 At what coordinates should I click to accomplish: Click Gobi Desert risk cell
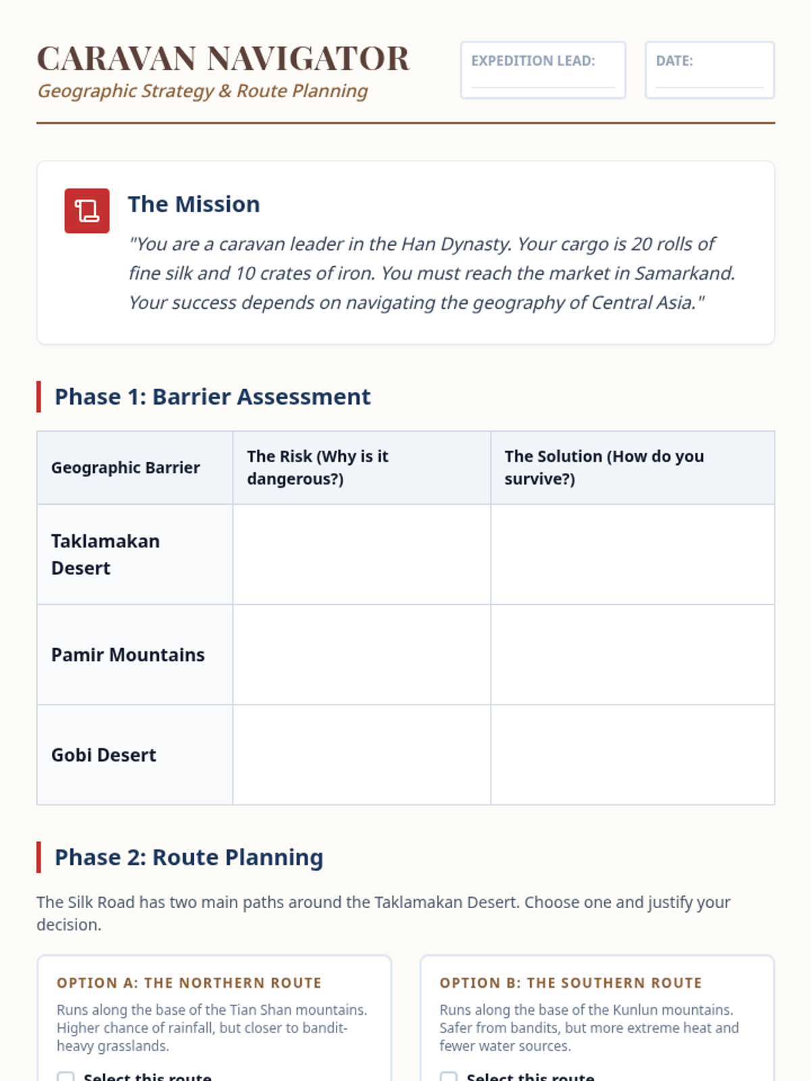(x=362, y=755)
